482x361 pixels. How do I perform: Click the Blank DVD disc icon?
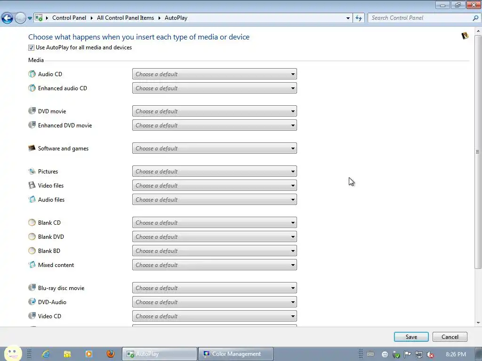tap(32, 237)
